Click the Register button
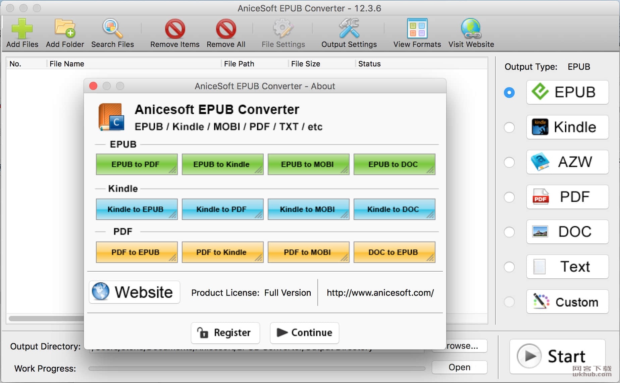This screenshot has width=620, height=383. coord(225,333)
